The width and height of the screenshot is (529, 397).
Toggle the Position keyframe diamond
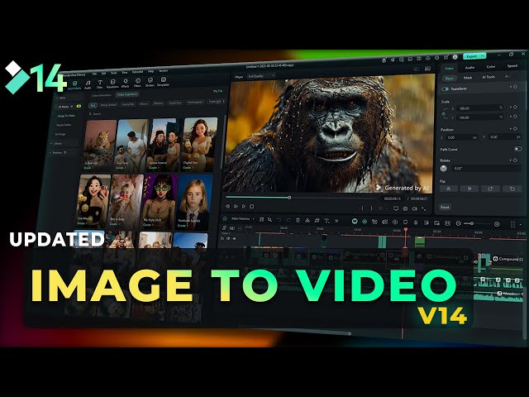coord(515,129)
